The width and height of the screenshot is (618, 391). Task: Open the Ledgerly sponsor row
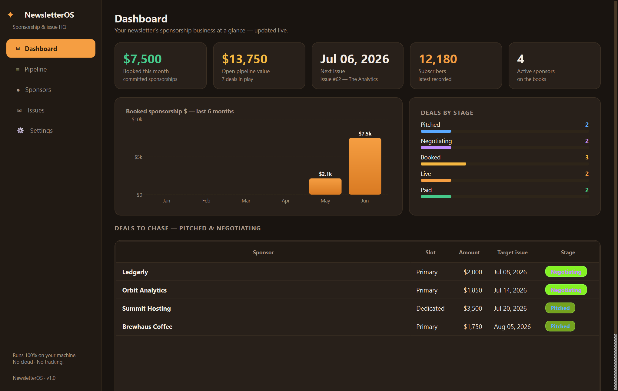tap(357, 272)
